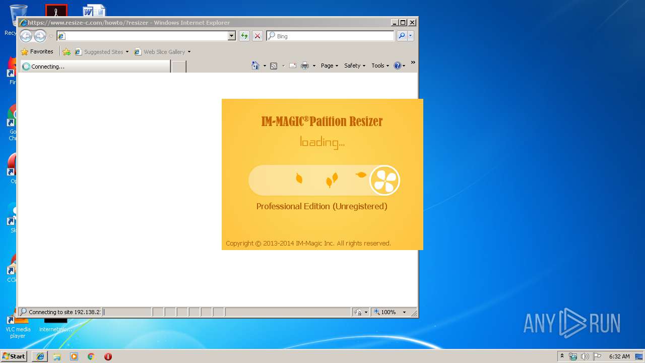Open Windows Explorer folder from taskbar
This screenshot has height=363, width=645.
point(57,356)
